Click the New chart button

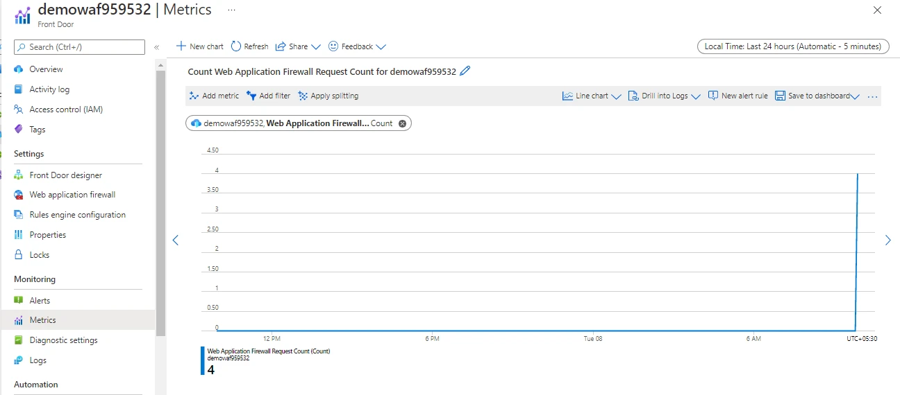tap(200, 46)
